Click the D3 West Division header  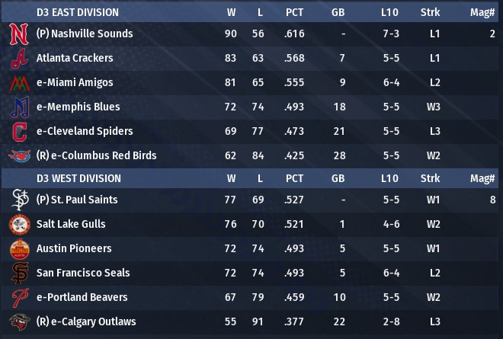tap(78, 178)
